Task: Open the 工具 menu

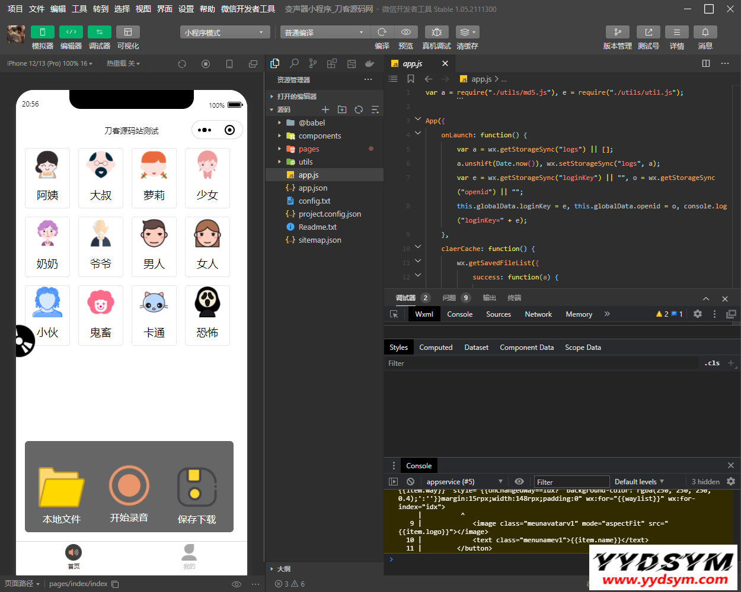Action: 79,9
